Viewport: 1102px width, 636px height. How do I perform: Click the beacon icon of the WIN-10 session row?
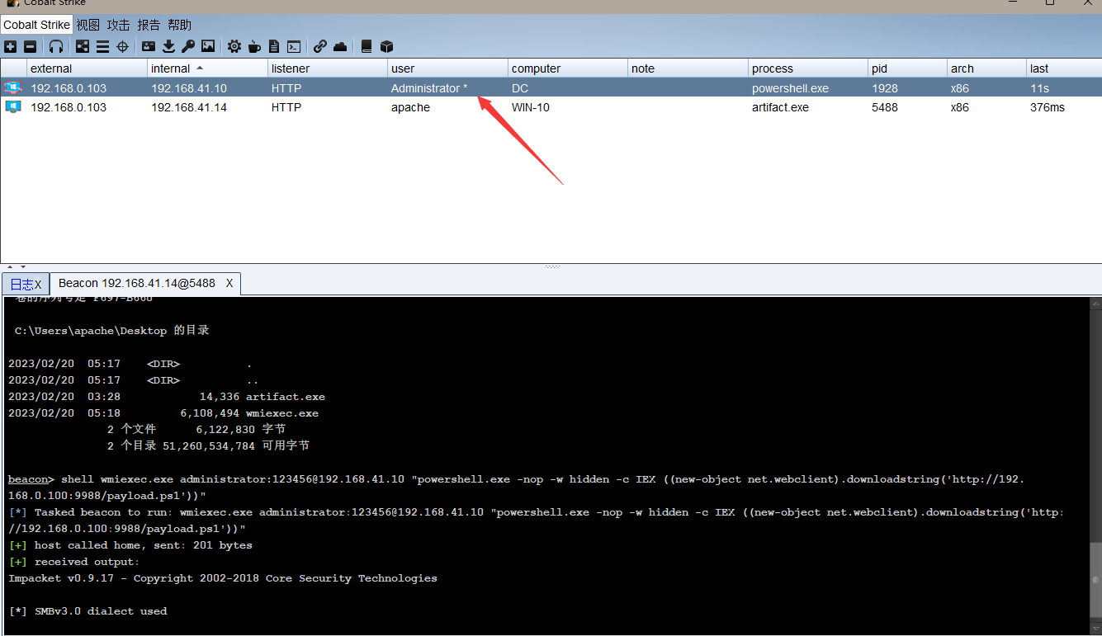[12, 107]
